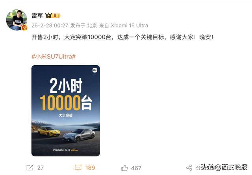Click the 头条@西安晚报 watermark
This screenshot has height=175, width=252.
(x=224, y=167)
